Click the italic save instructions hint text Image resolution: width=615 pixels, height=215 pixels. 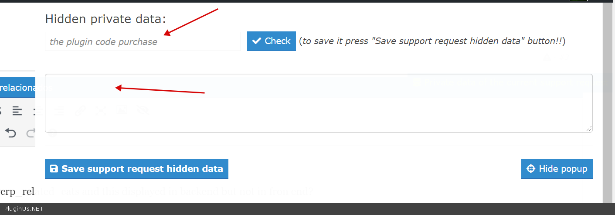click(432, 41)
